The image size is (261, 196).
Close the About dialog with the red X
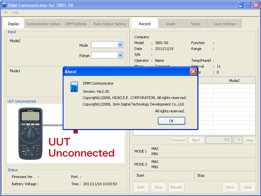(193, 72)
